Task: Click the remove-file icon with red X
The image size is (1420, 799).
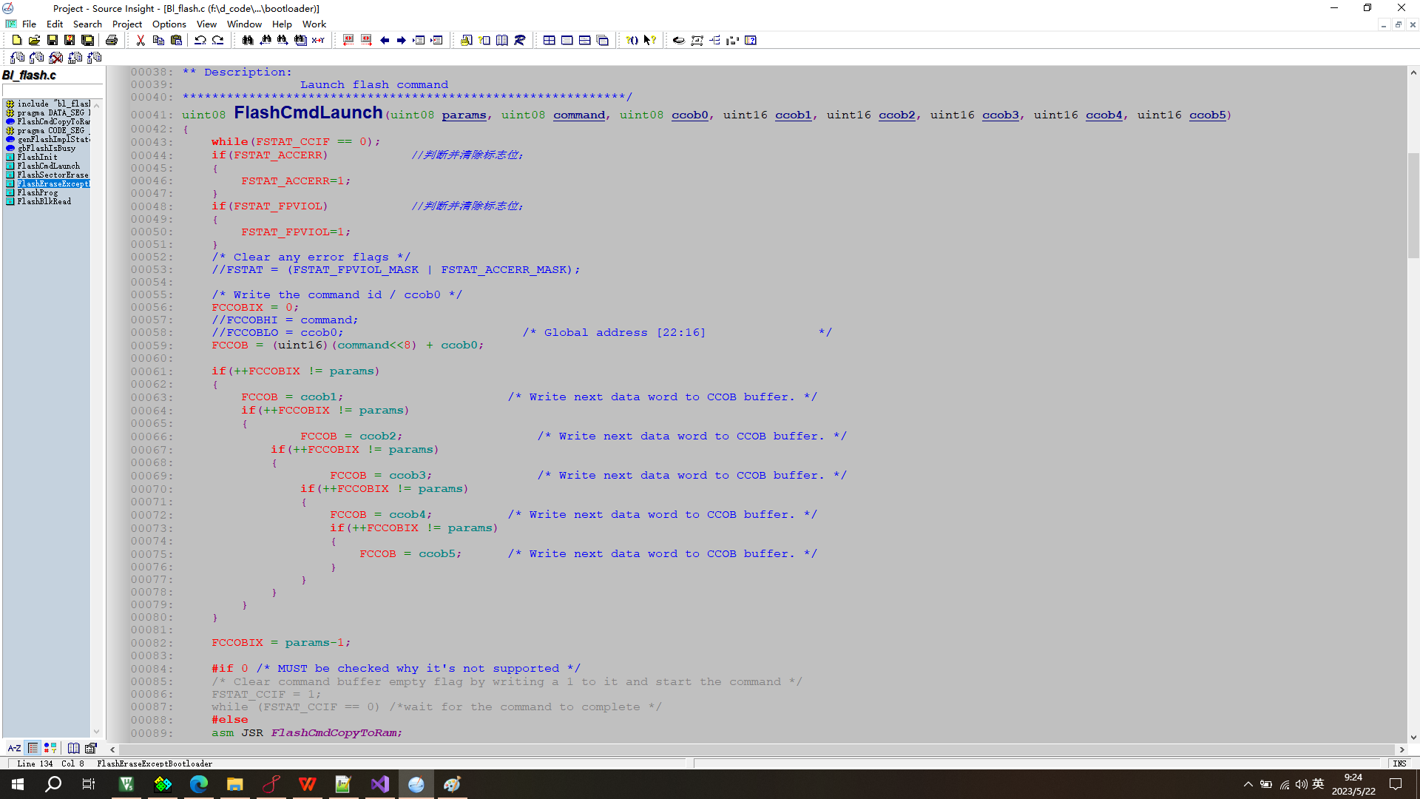Action: pos(55,58)
